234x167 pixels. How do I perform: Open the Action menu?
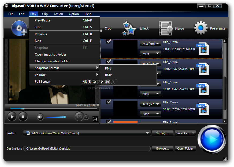58,14
